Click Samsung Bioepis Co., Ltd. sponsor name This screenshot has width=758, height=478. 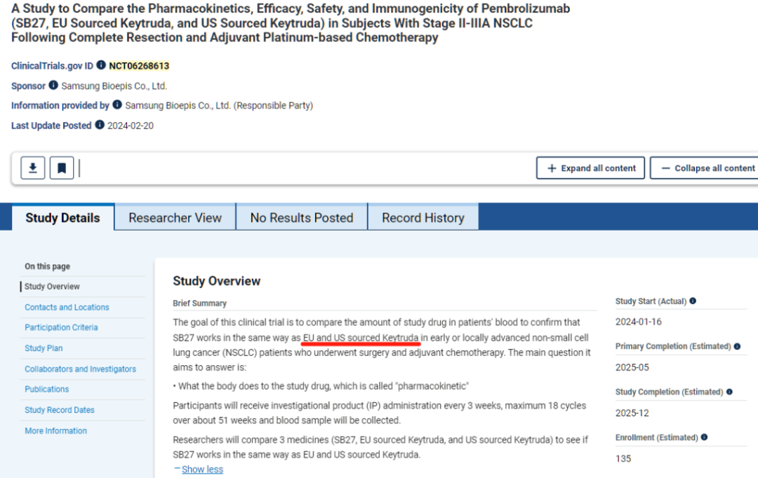(x=114, y=86)
